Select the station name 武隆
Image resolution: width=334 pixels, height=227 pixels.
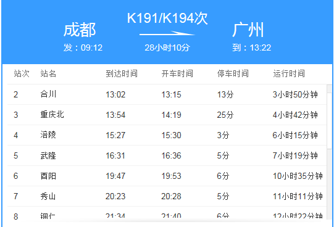48,155
